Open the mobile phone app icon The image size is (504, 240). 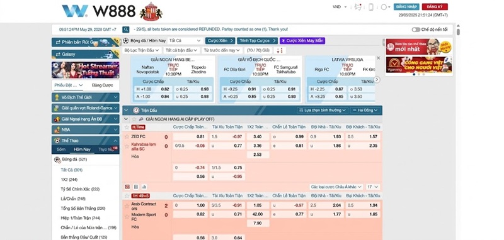(x=370, y=7)
